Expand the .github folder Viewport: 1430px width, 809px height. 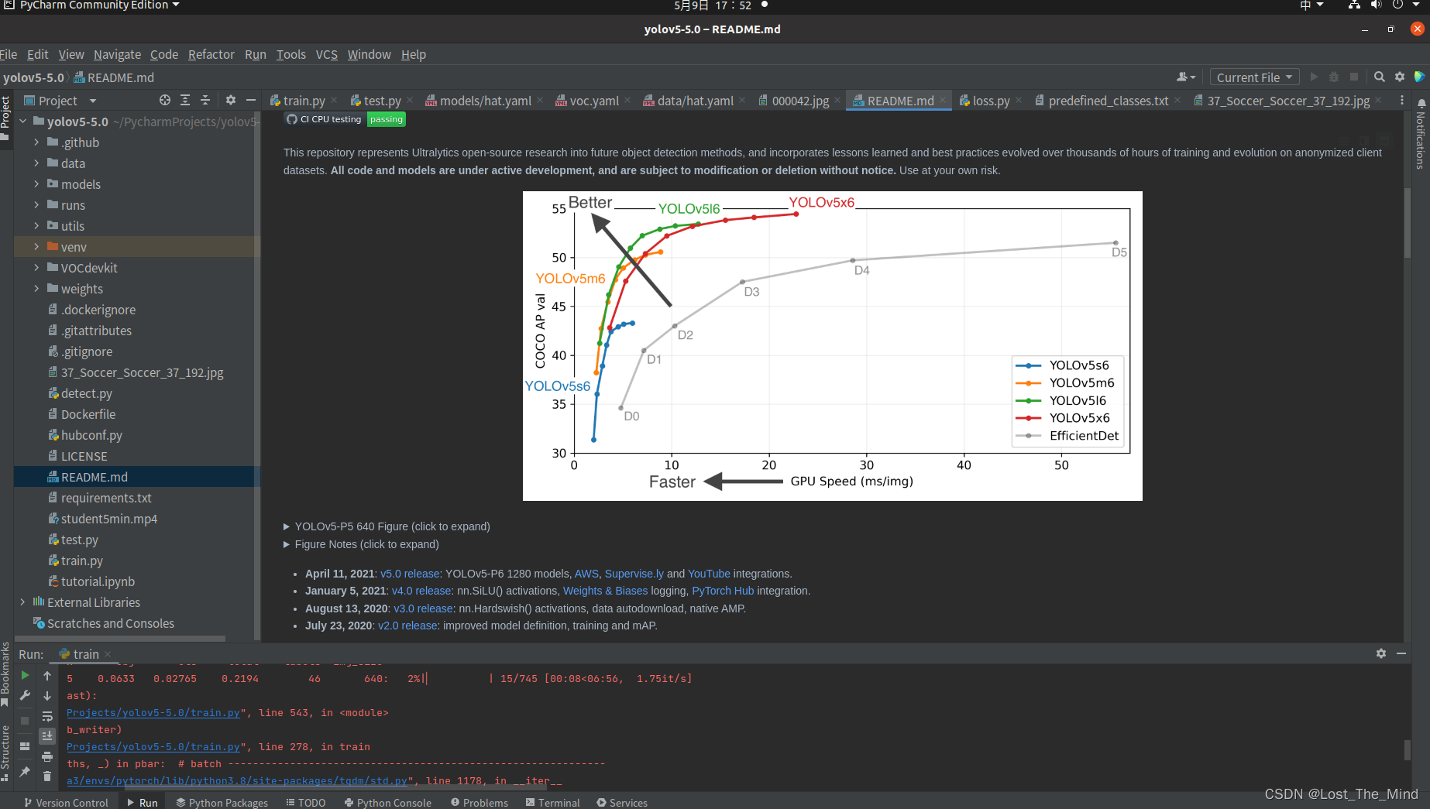[36, 142]
